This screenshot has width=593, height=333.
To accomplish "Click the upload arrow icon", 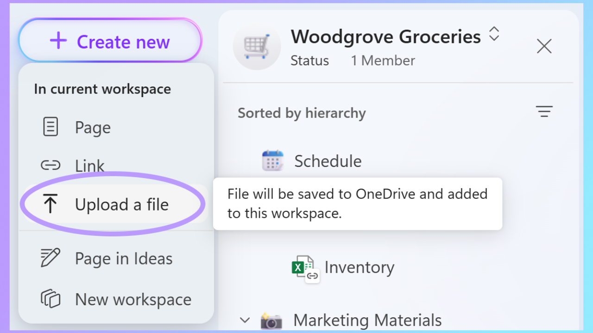I will pos(50,204).
